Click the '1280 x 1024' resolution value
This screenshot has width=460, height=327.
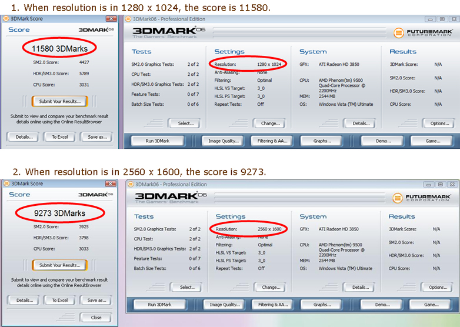(x=269, y=64)
